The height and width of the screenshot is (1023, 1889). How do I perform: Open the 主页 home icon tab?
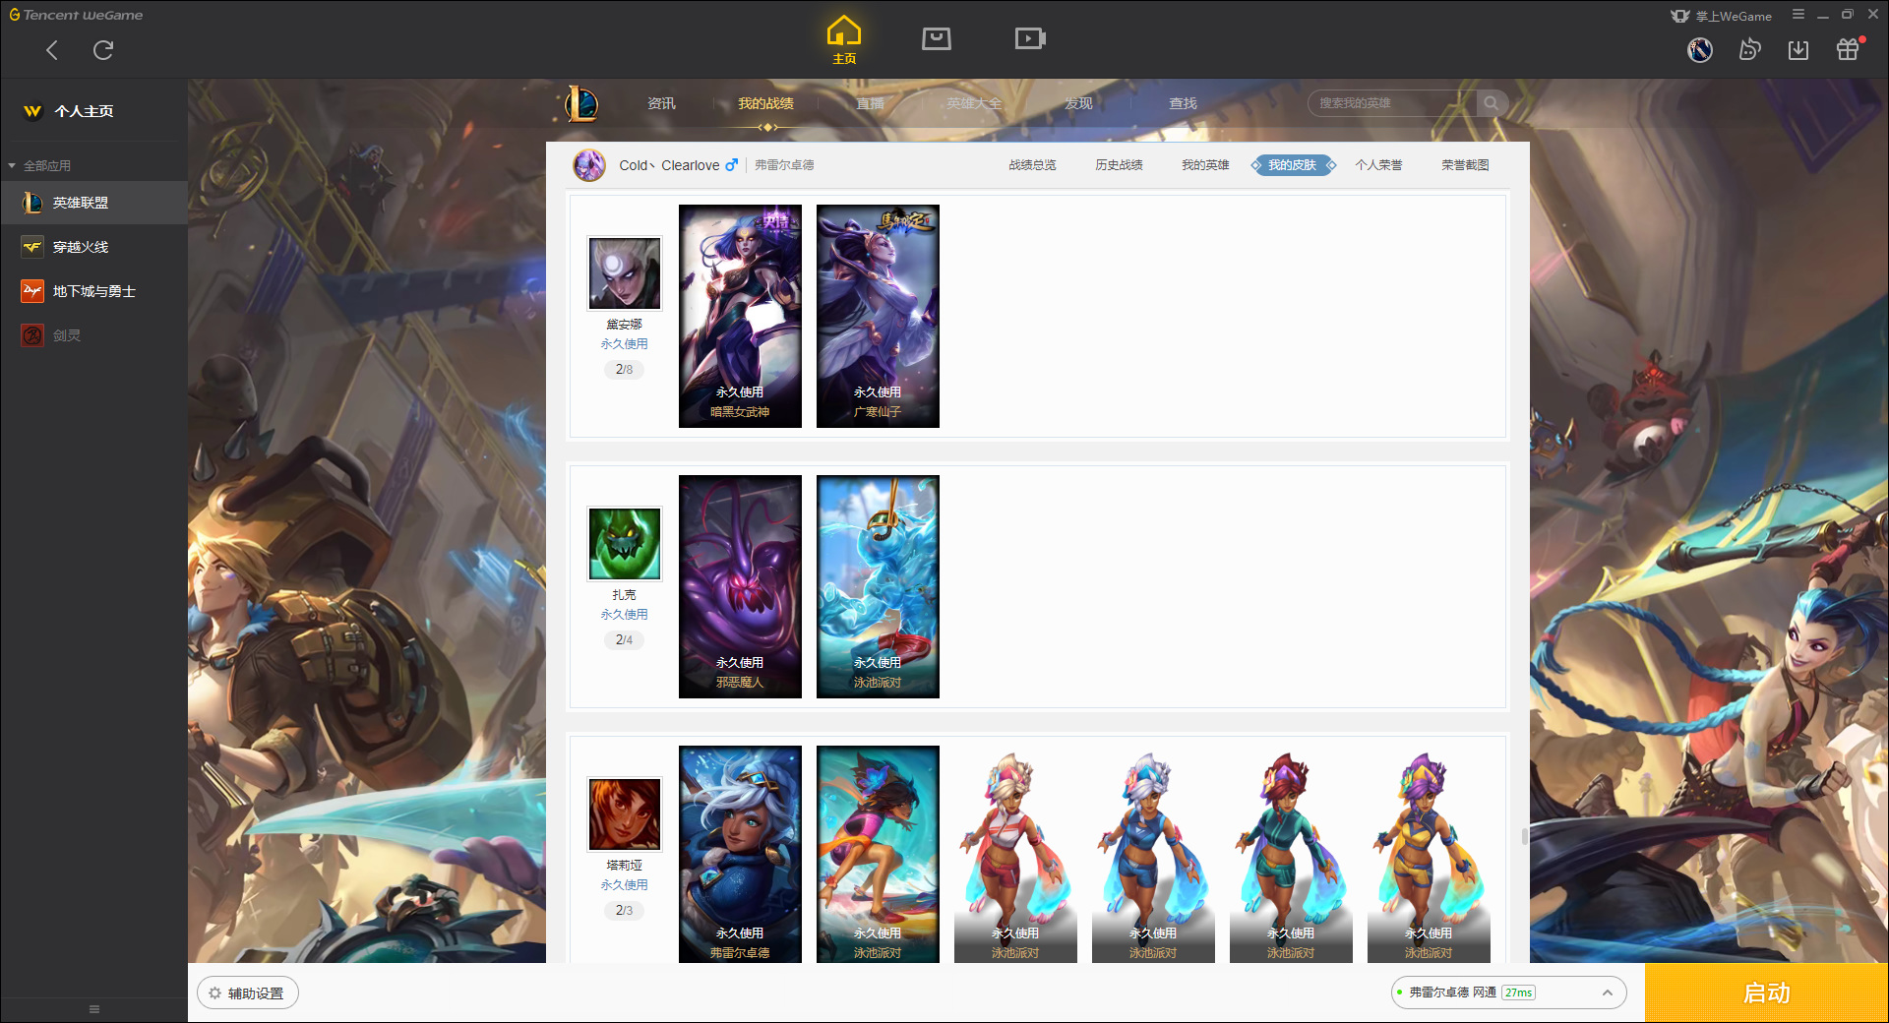tap(844, 39)
